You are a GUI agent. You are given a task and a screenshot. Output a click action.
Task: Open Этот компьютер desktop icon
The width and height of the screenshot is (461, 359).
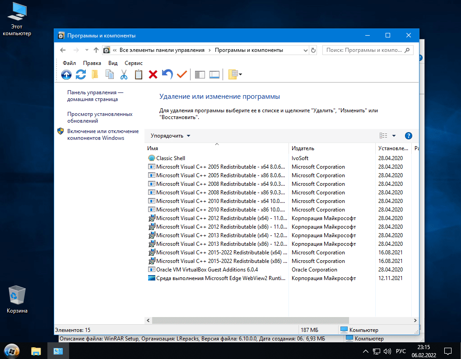tap(17, 19)
